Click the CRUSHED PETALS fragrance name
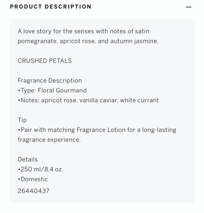The image size is (204, 213). (x=45, y=61)
